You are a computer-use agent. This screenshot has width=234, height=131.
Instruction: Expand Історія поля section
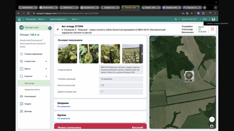pos(34,61)
